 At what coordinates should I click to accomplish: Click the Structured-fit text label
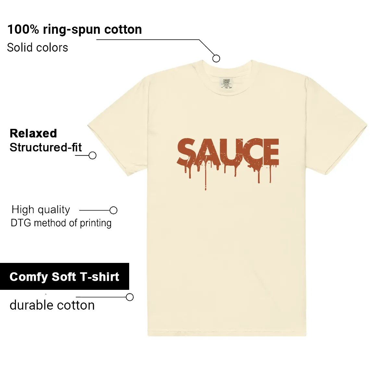(x=46, y=147)
